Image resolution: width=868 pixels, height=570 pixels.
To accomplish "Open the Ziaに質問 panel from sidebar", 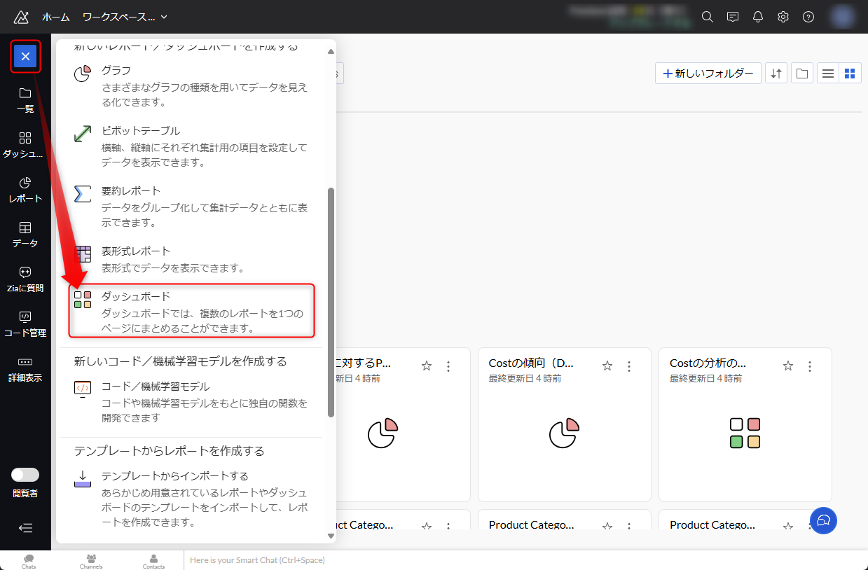I will 25,278.
